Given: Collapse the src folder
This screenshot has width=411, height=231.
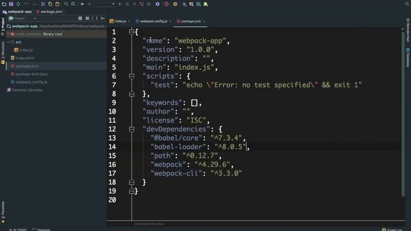Looking at the screenshot, I should (8, 42).
